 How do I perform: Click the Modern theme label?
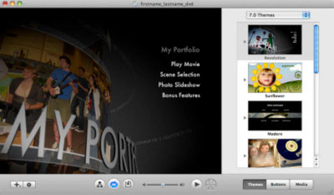click(x=275, y=134)
